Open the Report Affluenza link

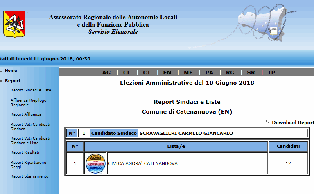26,114
